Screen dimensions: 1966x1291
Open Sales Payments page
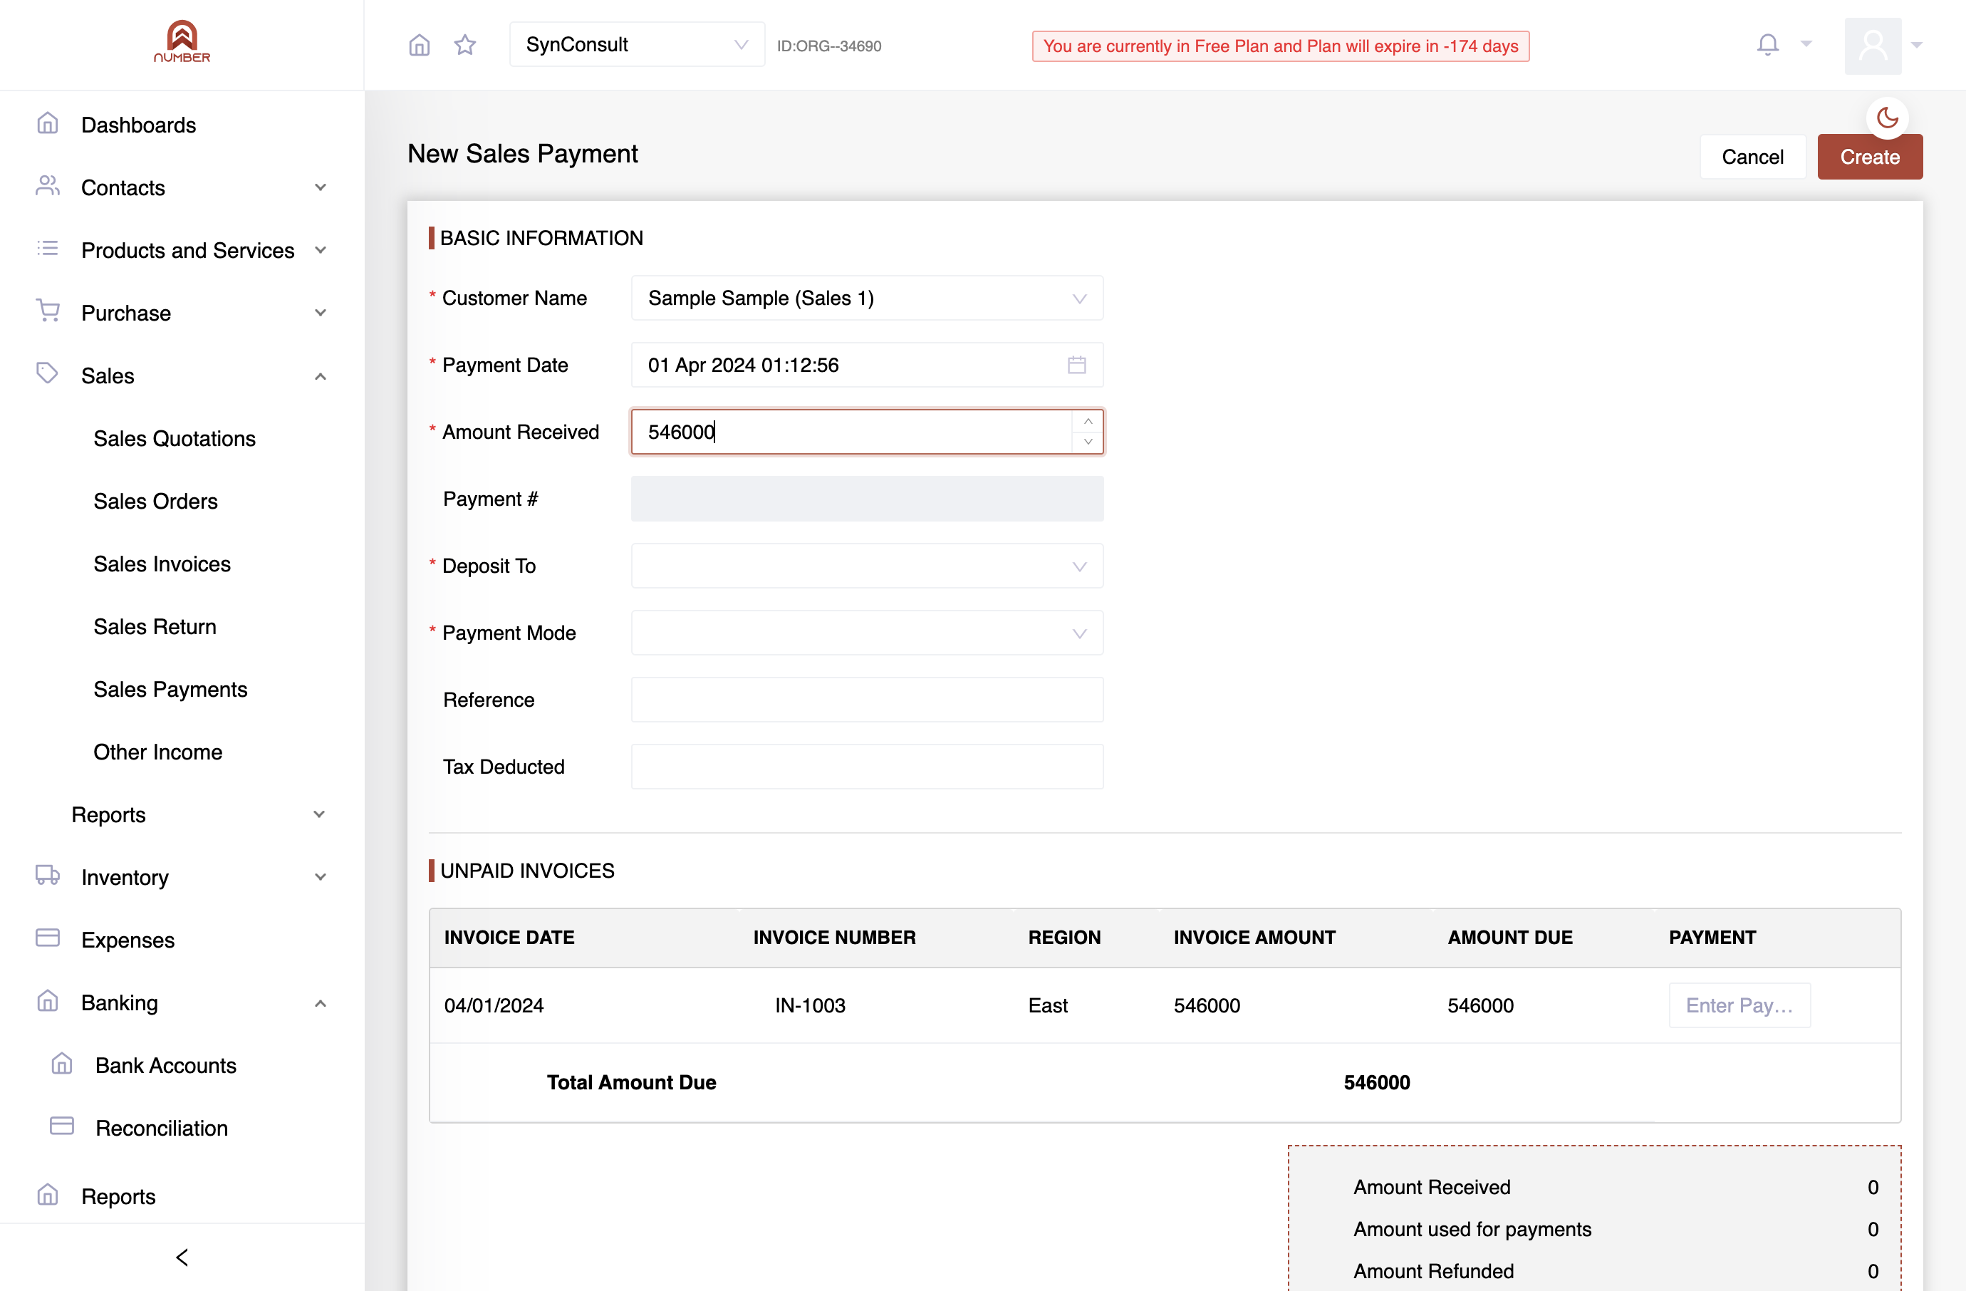170,690
